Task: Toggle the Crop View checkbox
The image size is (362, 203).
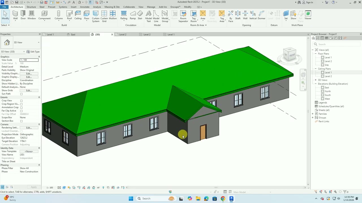Action: [x=21, y=101]
